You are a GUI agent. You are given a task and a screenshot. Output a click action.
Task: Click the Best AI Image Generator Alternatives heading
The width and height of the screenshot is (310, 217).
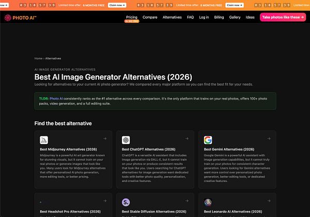point(113,77)
